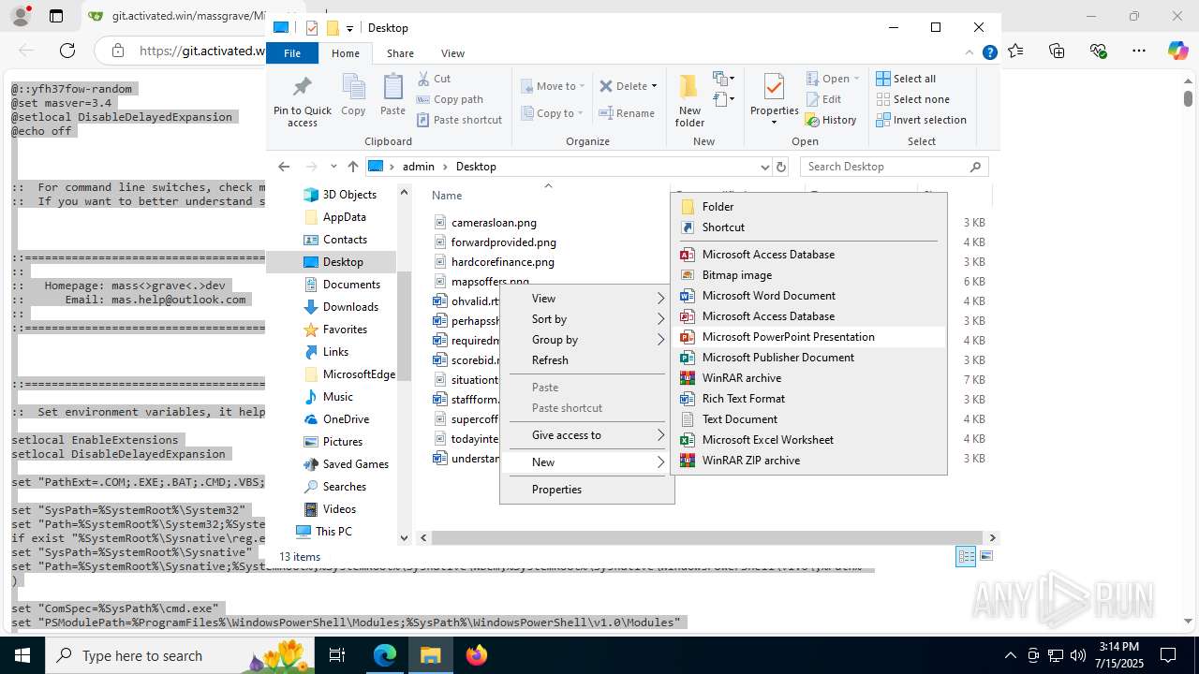
Task: Open Firefox from the taskbar
Action: click(477, 655)
